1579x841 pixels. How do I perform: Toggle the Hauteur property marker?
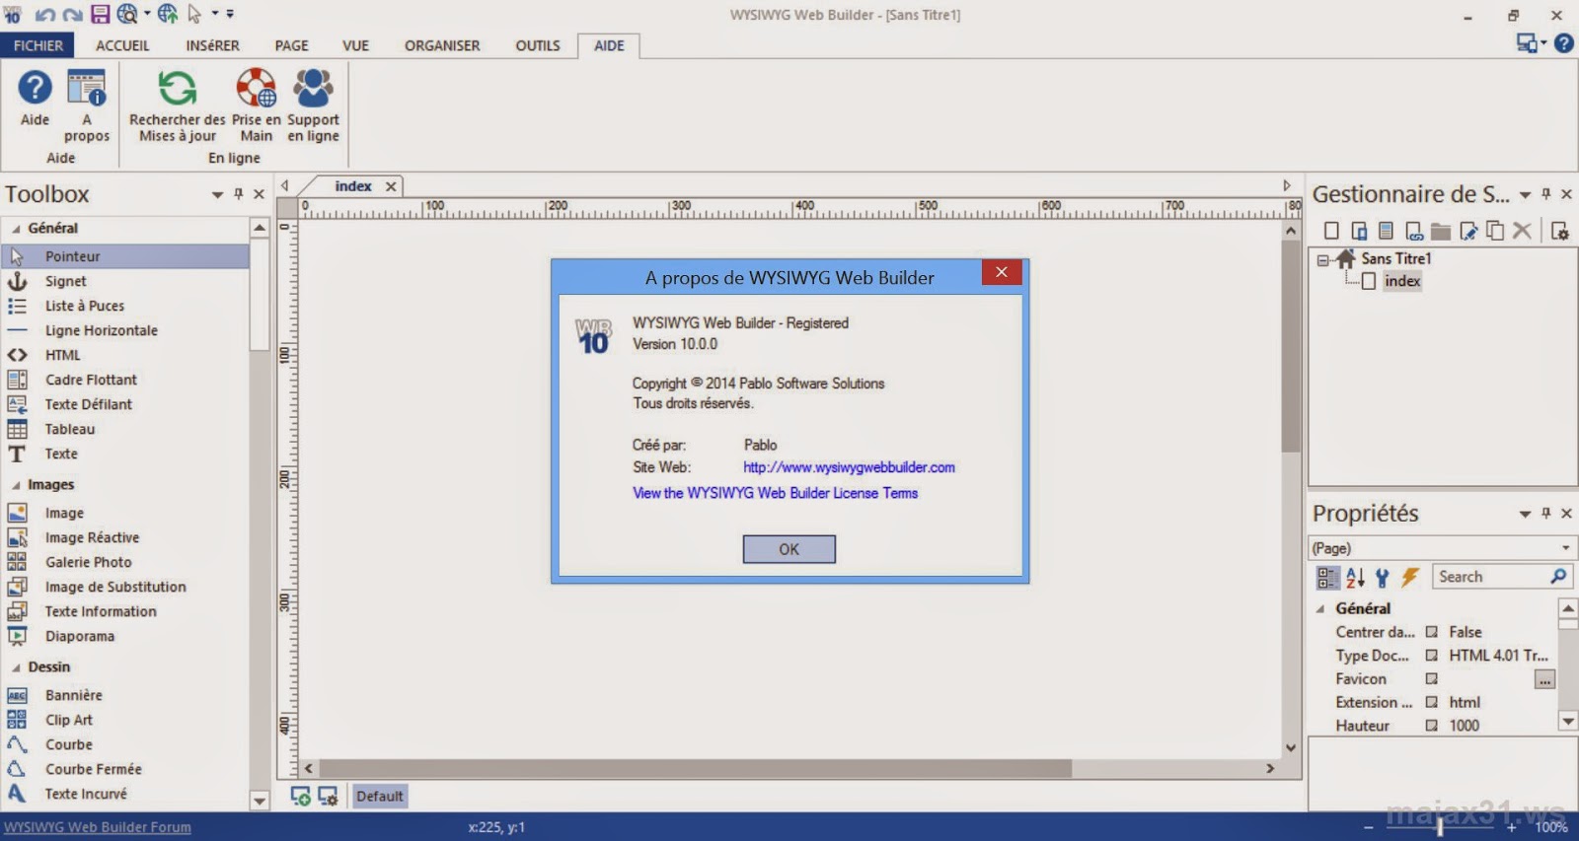[x=1431, y=726]
